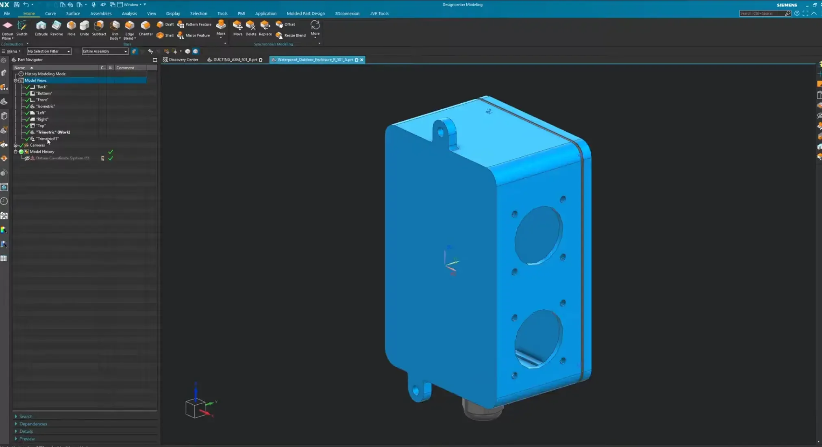Select Resize Blend
Screen dimensions: 822x447
[291, 35]
